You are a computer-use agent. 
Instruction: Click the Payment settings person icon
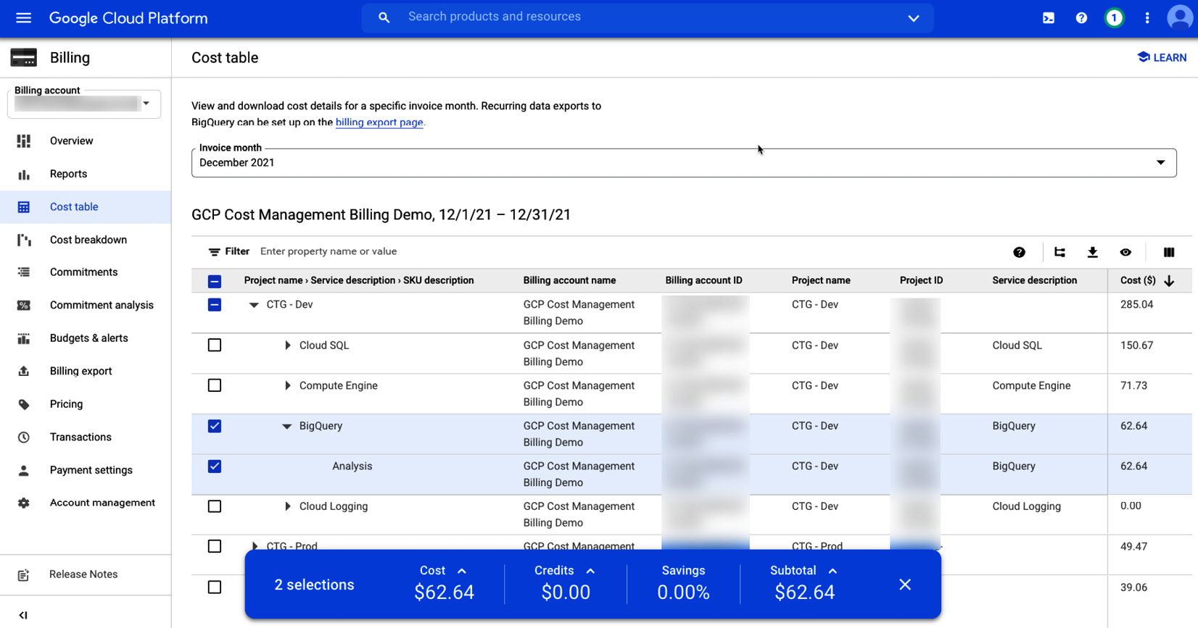[24, 470]
